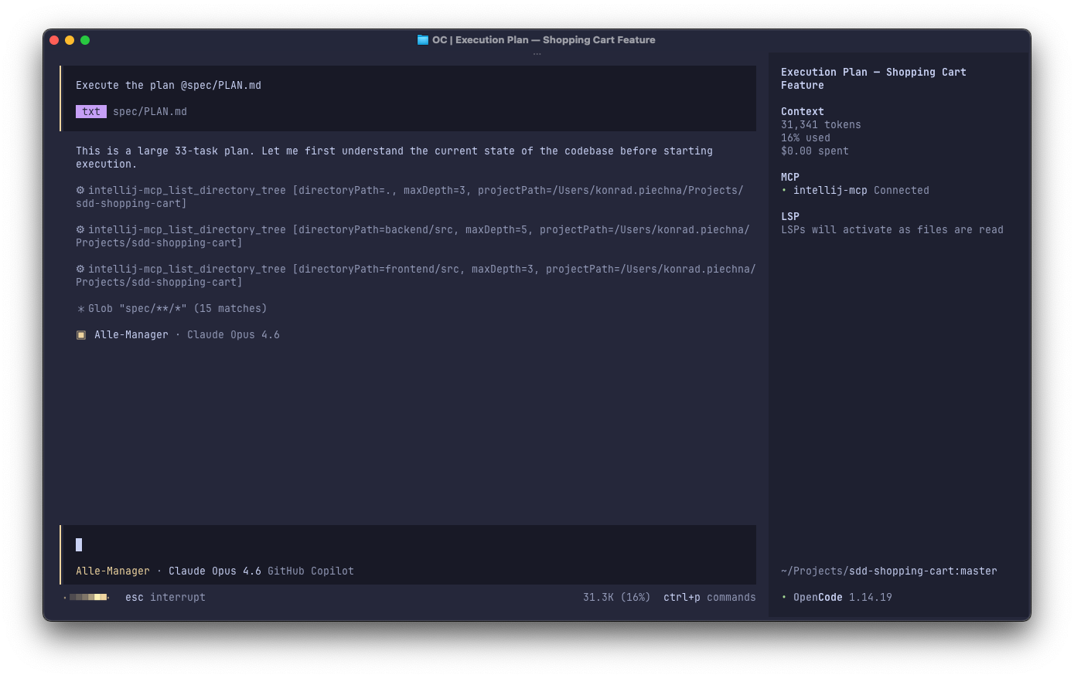Click the OpenCode 1.14.19 version text
The image size is (1074, 678).
[843, 597]
